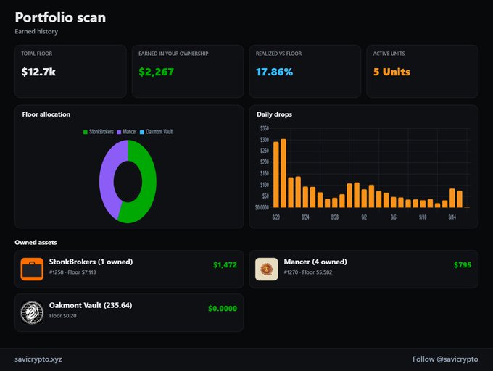Click the Earned history subtitle
Image resolution: width=493 pixels, height=371 pixels.
coord(36,31)
